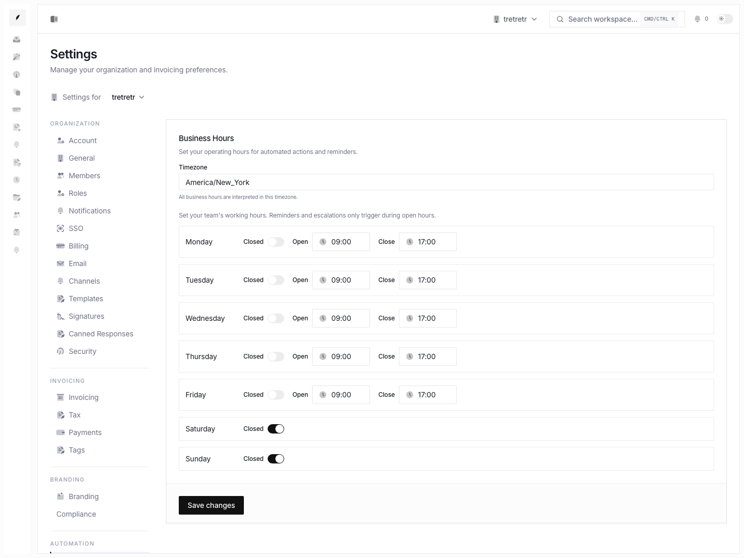Open Invoicing settings under Invoicing
This screenshot has height=558, width=744.
(x=100, y=397)
